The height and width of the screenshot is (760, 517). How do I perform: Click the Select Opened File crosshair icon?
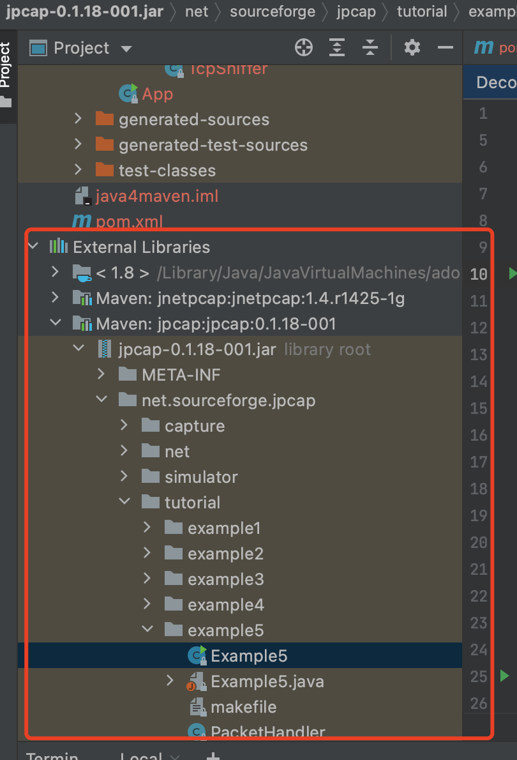(x=303, y=47)
